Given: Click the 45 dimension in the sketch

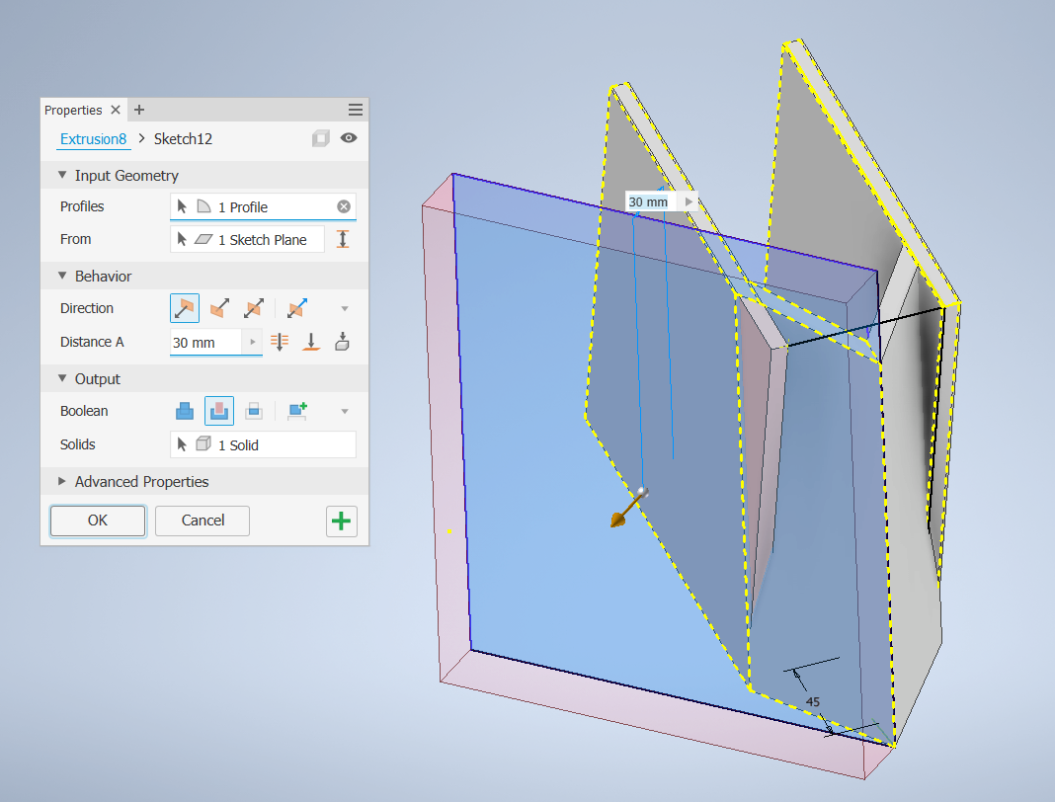Looking at the screenshot, I should click(813, 701).
